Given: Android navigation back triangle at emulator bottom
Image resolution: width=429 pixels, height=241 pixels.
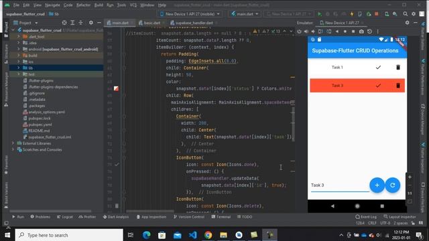Looking at the screenshot, I should 332,206.
